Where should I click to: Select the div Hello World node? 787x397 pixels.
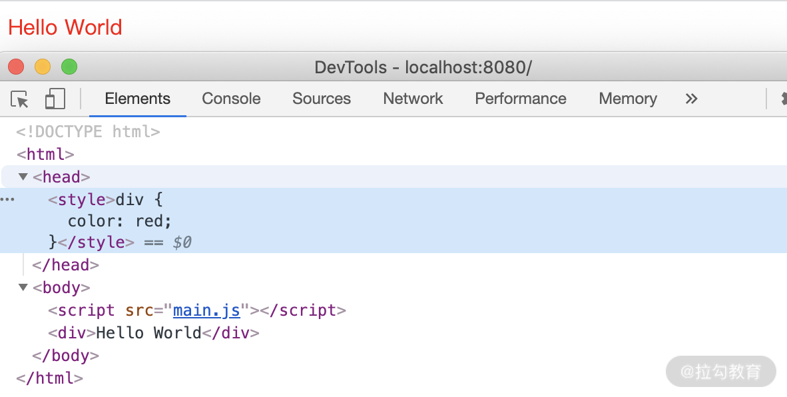tap(152, 333)
